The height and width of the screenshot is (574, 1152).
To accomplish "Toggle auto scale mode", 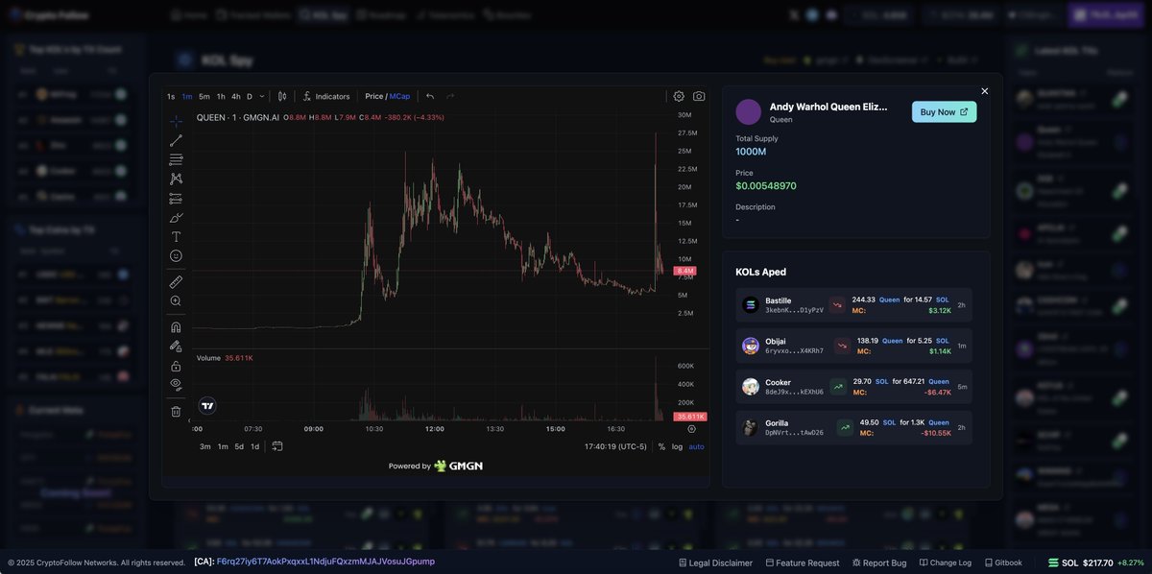I will (696, 446).
